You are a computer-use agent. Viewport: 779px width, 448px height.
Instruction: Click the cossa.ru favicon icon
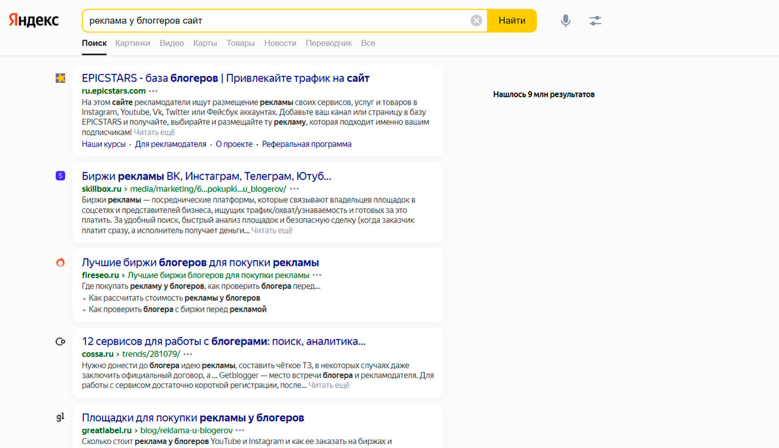tap(60, 341)
